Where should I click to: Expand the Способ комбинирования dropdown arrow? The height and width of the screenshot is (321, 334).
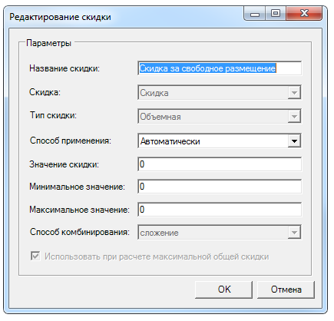pyautogui.click(x=294, y=233)
